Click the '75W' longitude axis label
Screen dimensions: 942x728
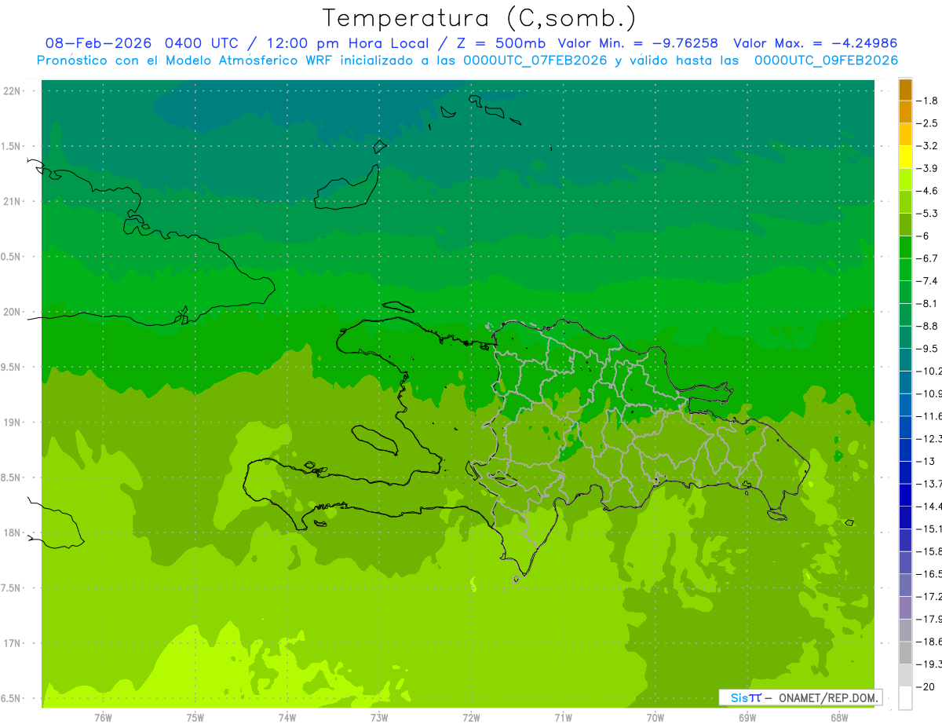[x=195, y=718]
